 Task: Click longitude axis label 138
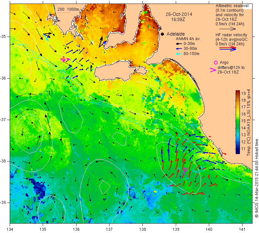coord(142,229)
